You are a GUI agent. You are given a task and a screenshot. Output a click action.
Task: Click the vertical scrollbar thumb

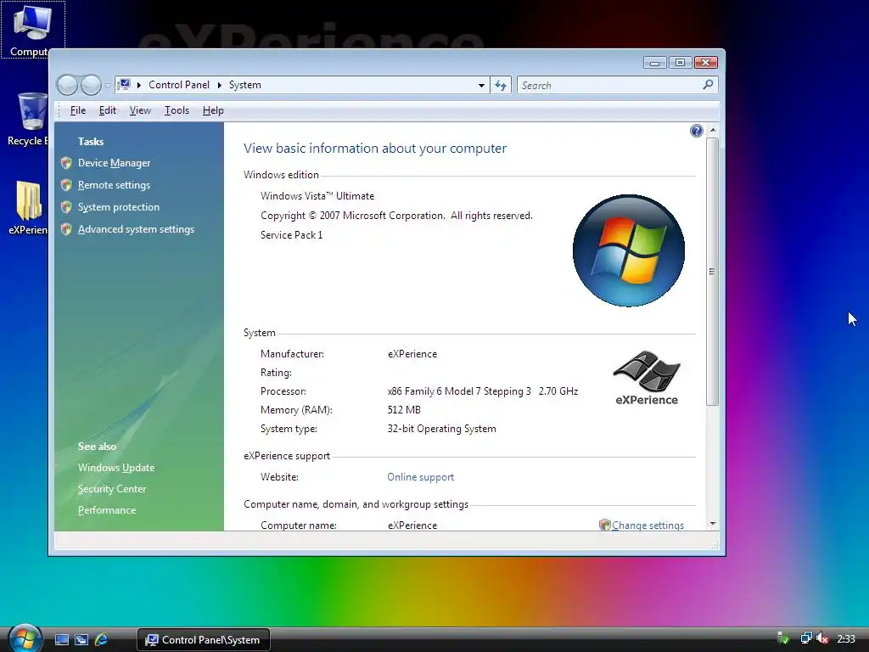click(713, 272)
